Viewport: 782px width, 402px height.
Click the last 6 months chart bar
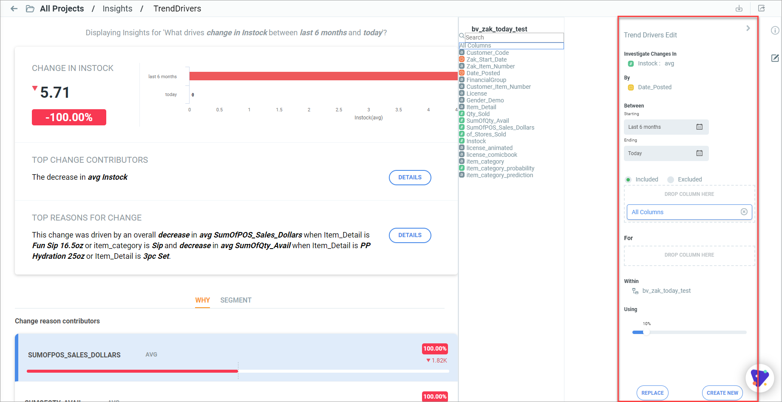pos(323,76)
